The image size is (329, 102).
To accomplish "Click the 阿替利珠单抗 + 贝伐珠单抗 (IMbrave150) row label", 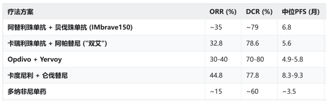I will pyautogui.click(x=70, y=27).
